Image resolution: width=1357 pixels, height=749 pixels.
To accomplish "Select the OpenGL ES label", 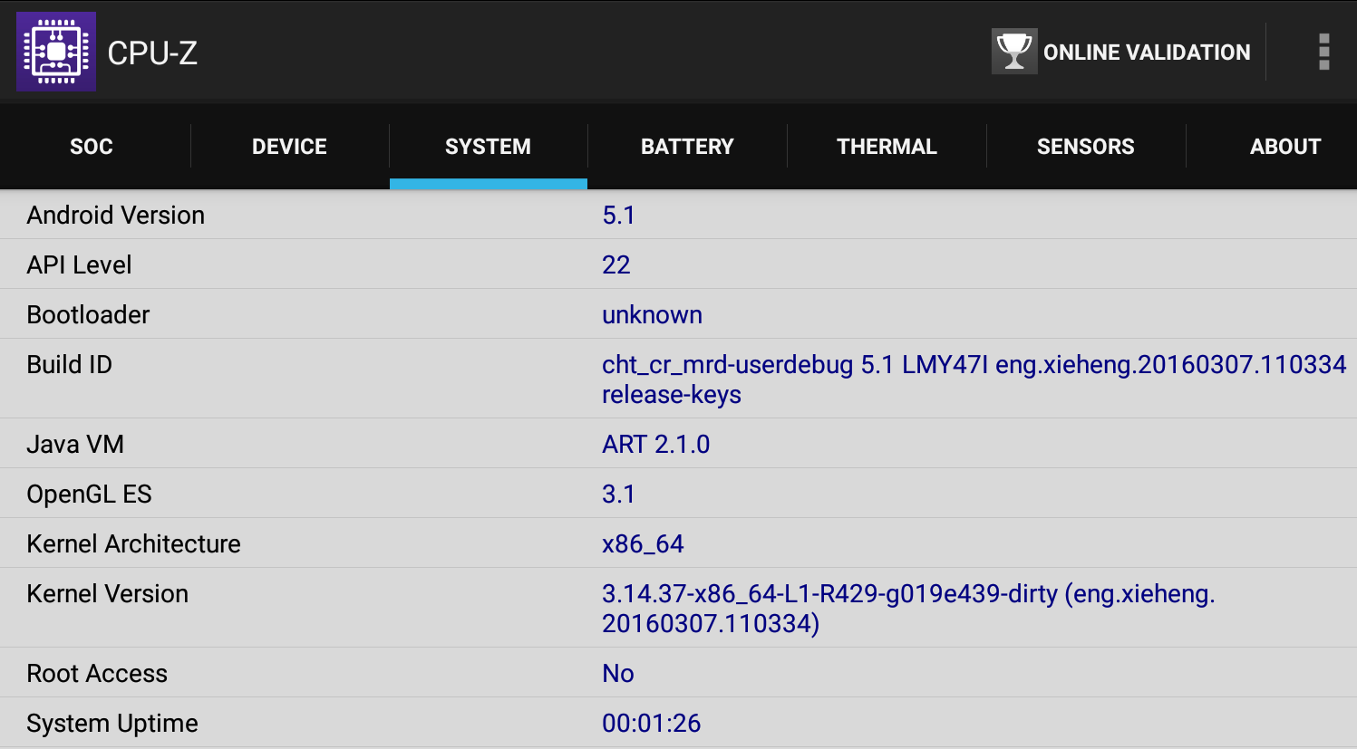I will point(89,495).
